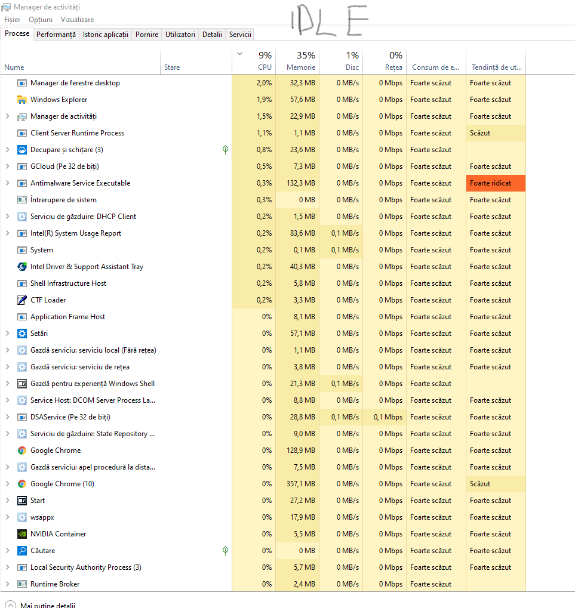Click the Manager de activități process icon

[x=22, y=116]
